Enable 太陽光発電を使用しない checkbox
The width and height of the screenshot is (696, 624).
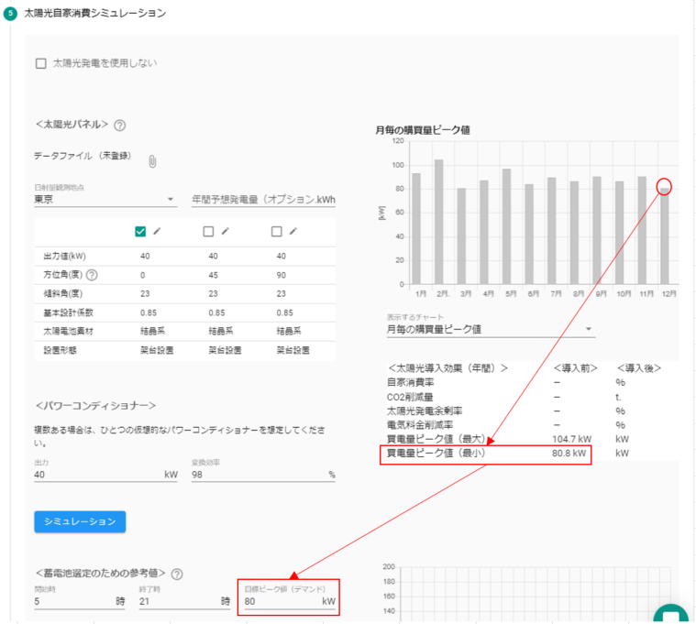pos(40,63)
